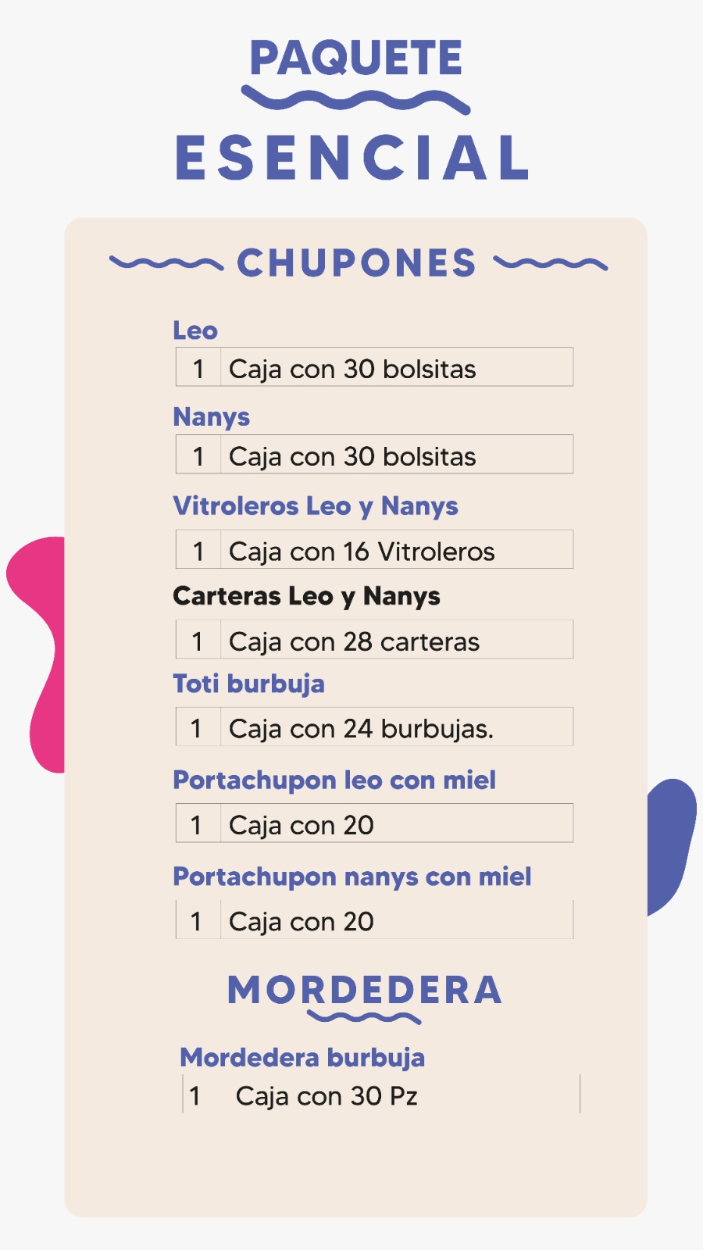The image size is (703, 1250).
Task: Click the Portachupon nanys con miel label
Action: tap(352, 877)
